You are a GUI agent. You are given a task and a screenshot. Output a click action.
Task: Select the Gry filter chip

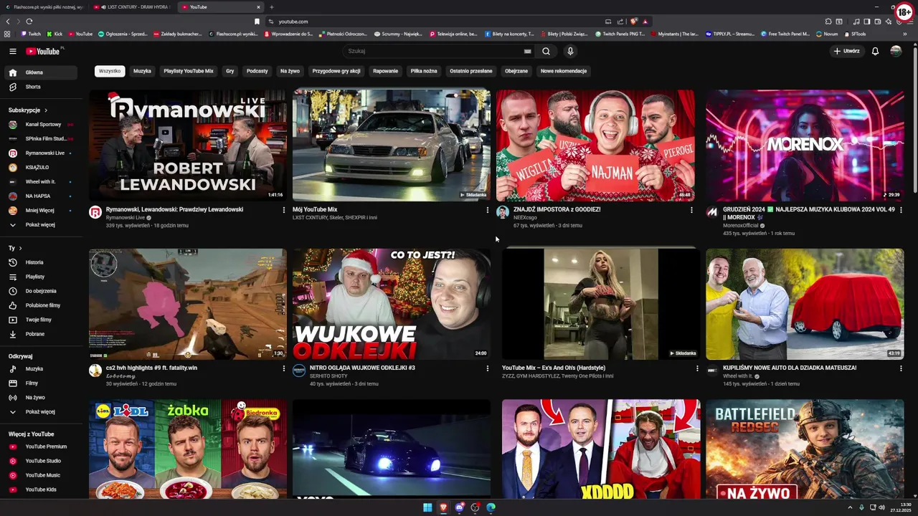click(x=230, y=71)
